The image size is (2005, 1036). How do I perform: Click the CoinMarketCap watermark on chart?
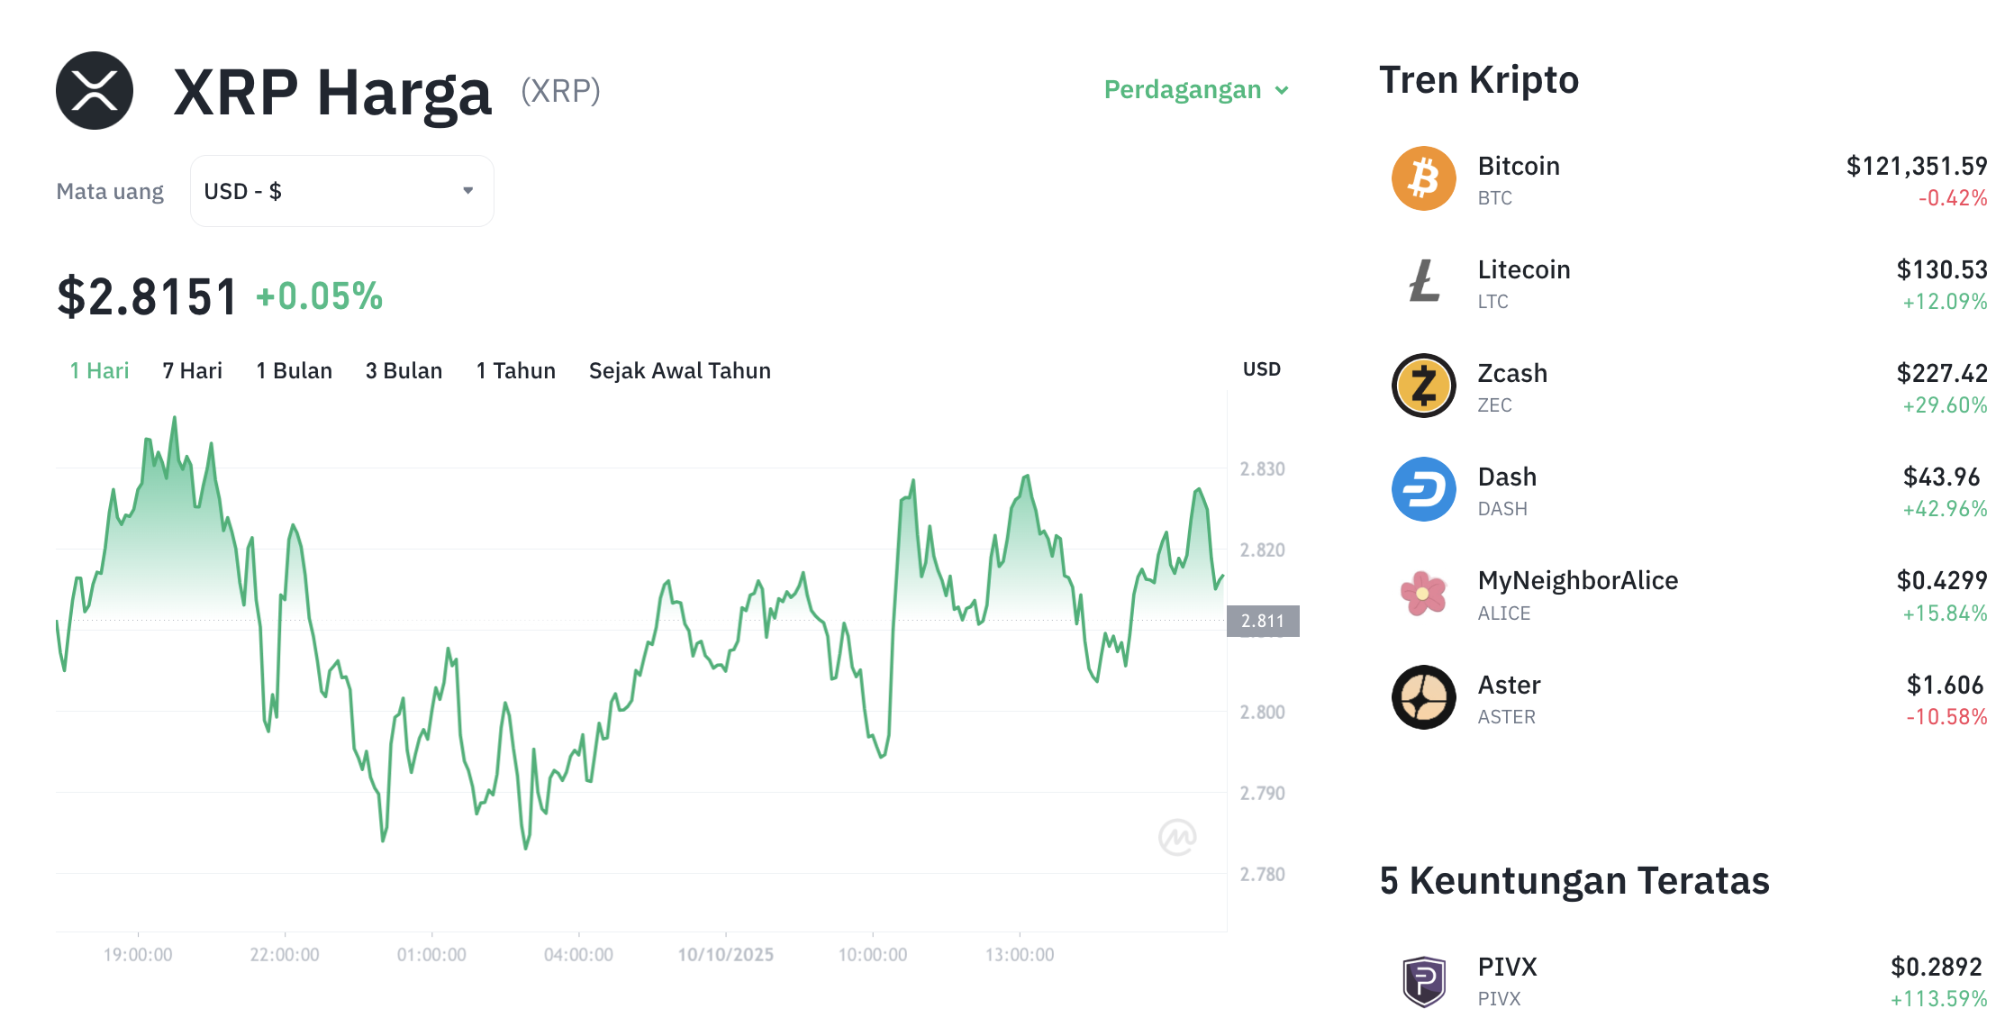click(1177, 837)
